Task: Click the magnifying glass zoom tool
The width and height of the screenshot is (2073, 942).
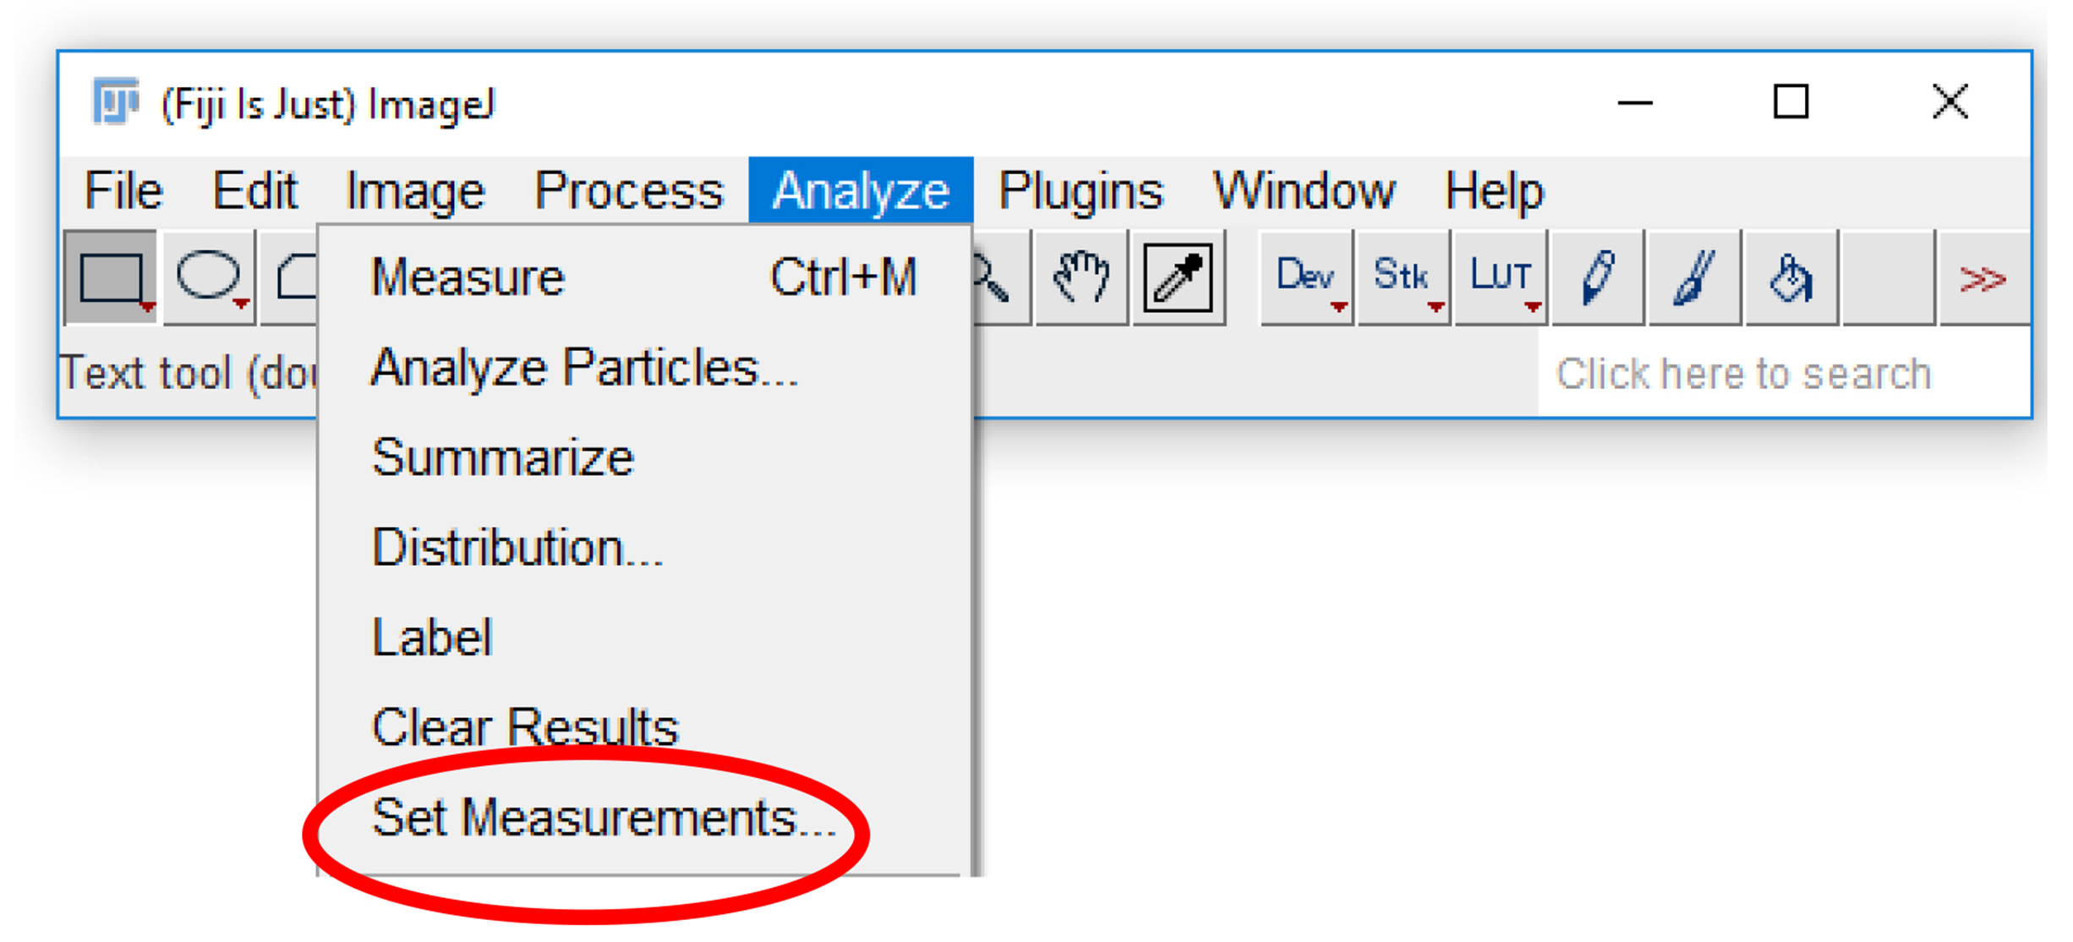Action: point(1002,277)
